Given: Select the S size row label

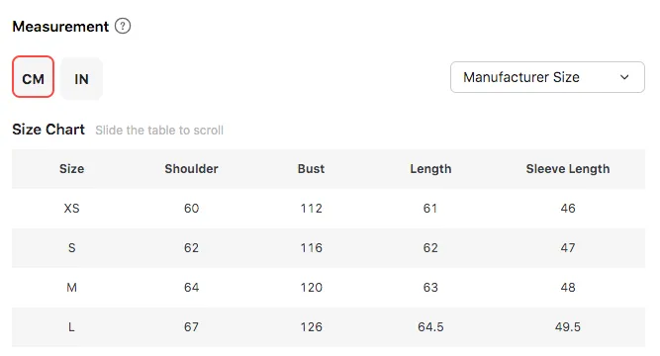Looking at the screenshot, I should coord(71,248).
